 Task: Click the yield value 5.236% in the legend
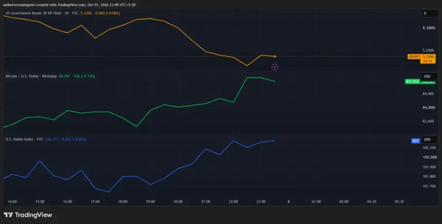coord(86,13)
